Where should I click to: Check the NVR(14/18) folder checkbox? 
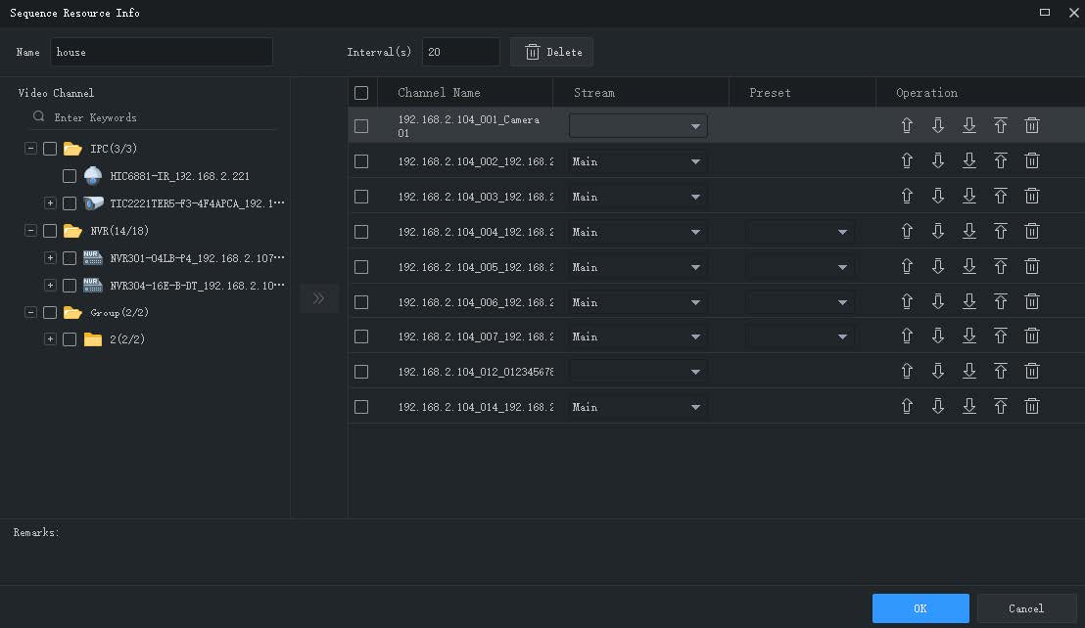[x=50, y=231]
